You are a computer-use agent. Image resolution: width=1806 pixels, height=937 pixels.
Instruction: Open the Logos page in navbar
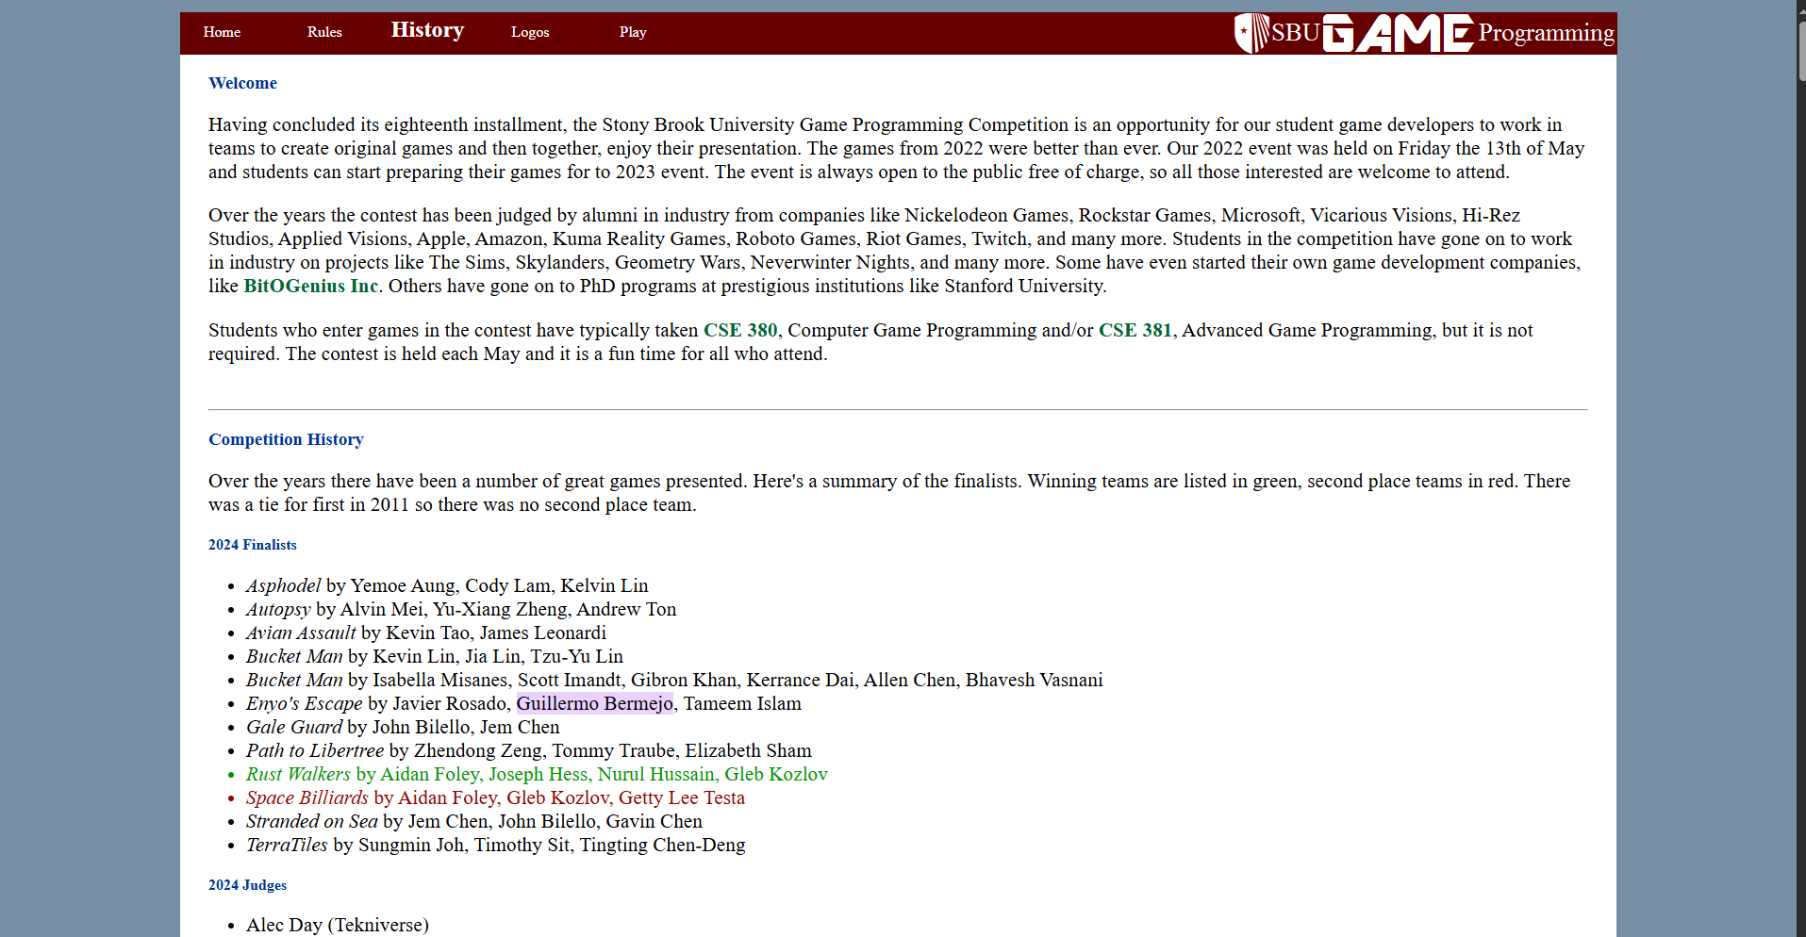click(x=530, y=32)
